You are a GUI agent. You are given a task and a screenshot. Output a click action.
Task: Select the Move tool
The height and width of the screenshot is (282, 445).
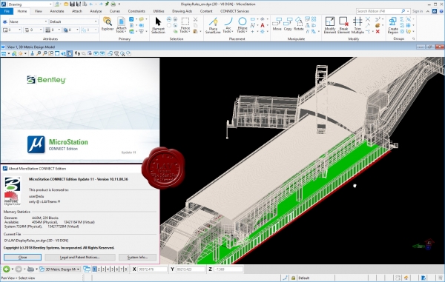(x=277, y=24)
